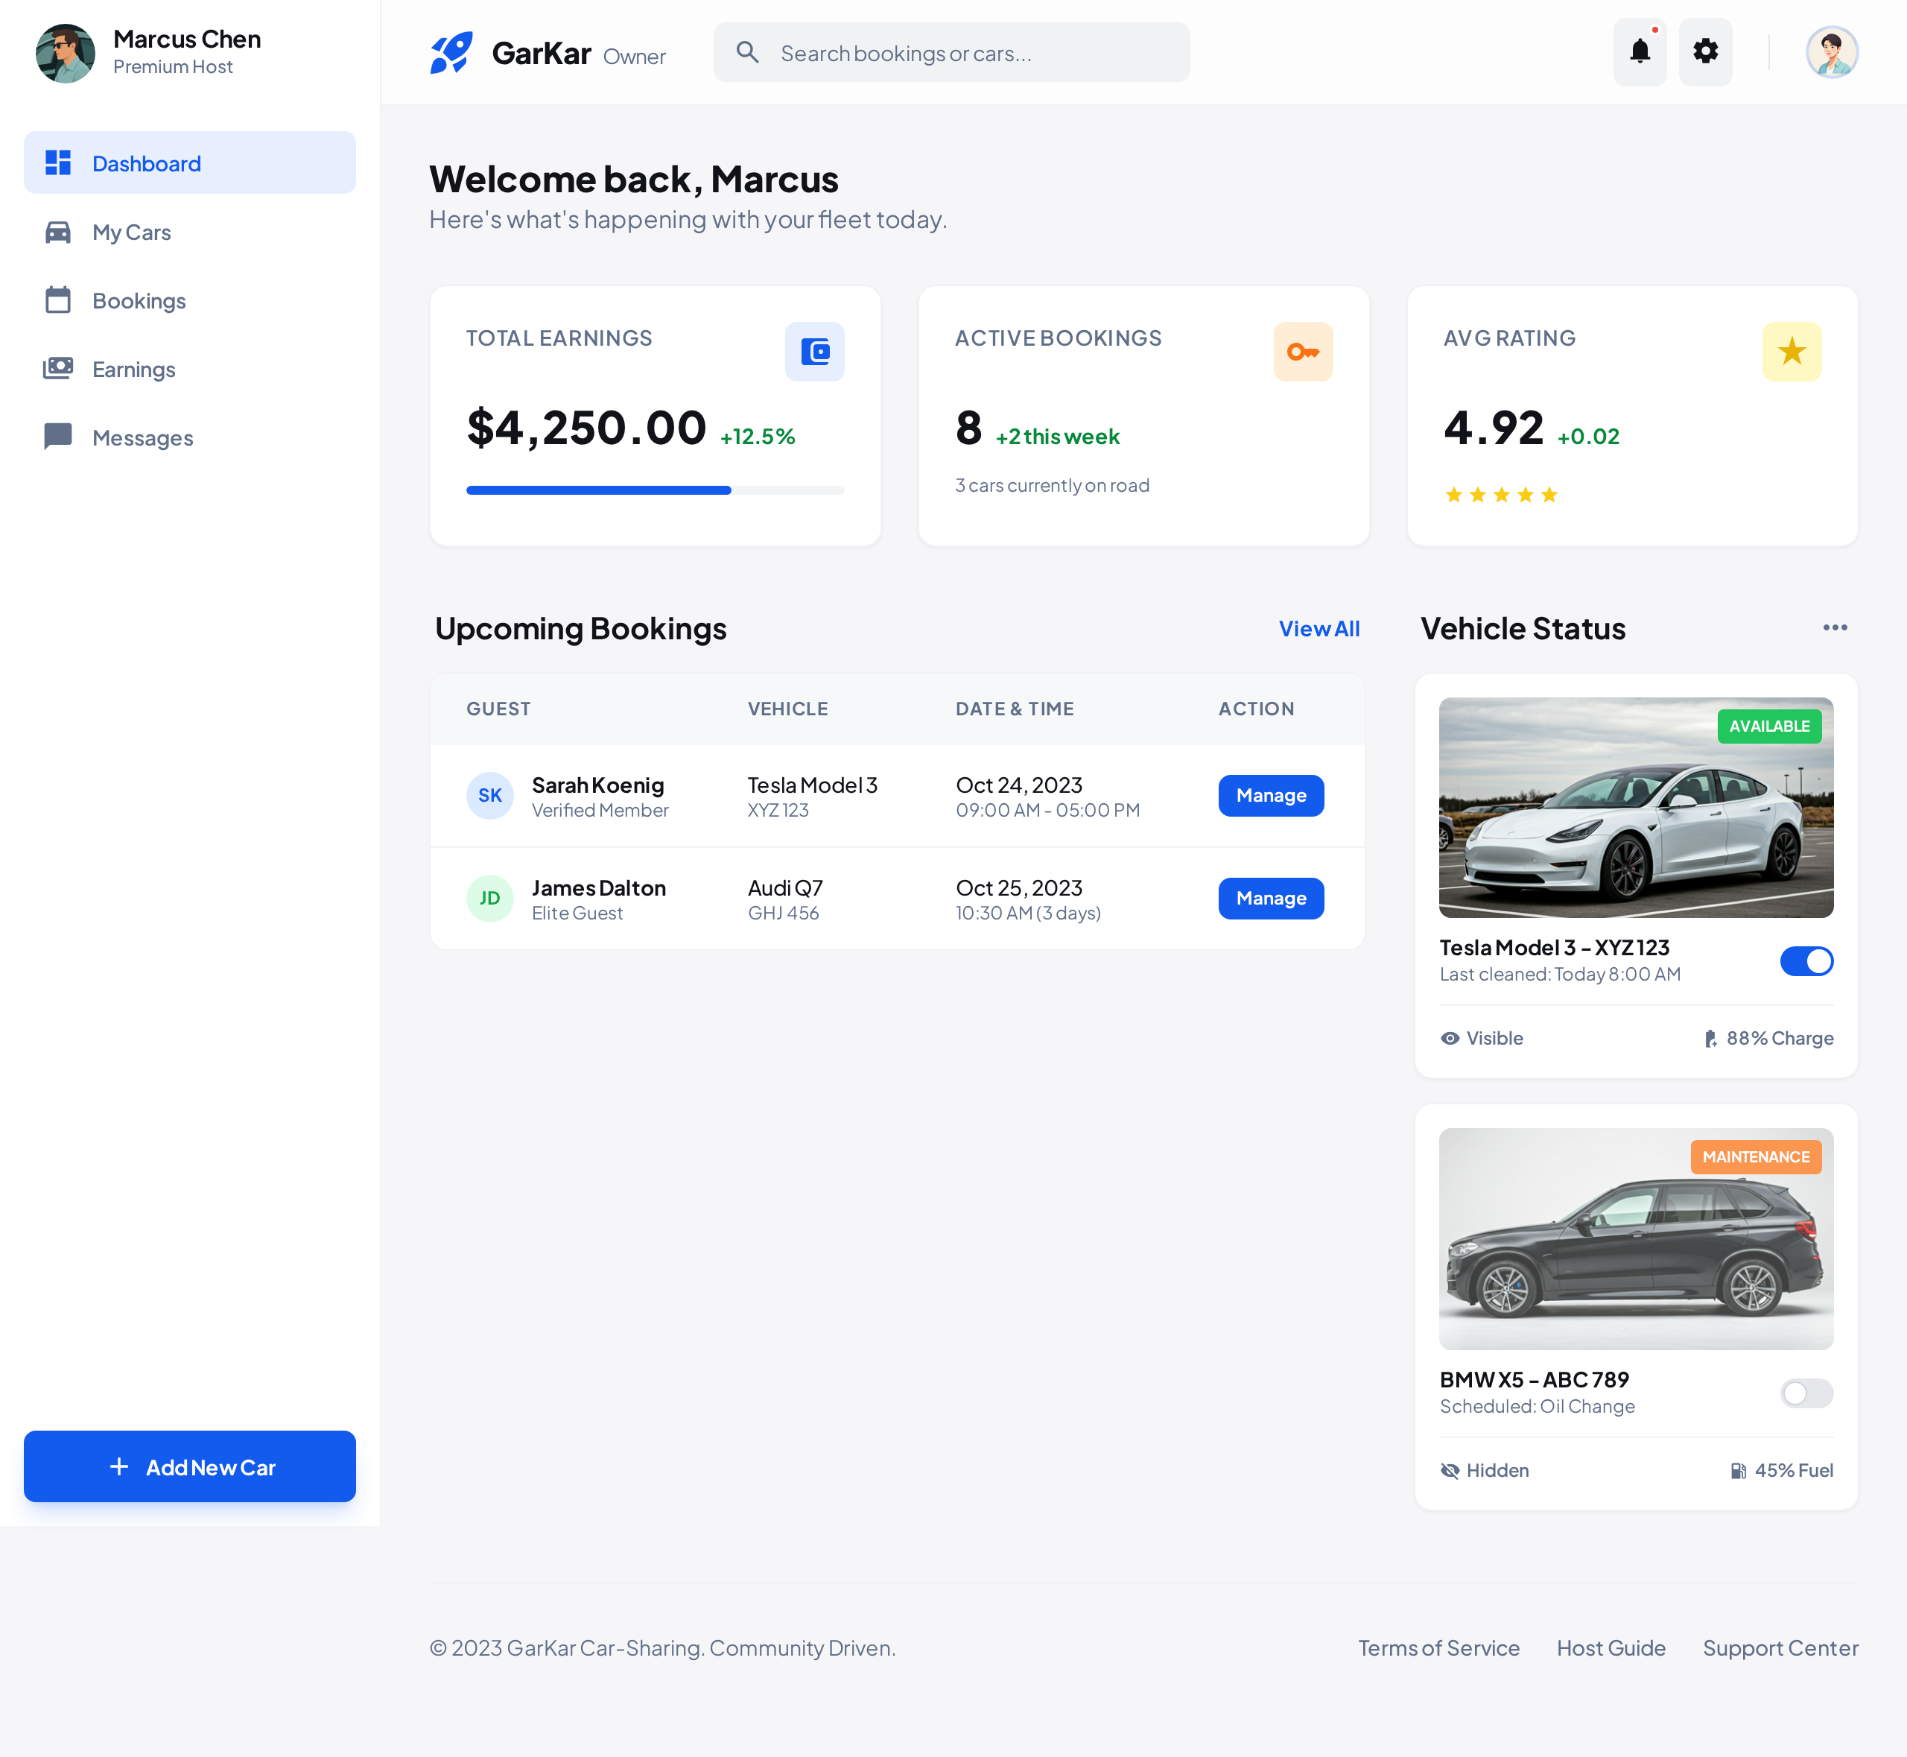Click the My Cars car icon
Screen dimensions: 1907x1757
pos(58,232)
